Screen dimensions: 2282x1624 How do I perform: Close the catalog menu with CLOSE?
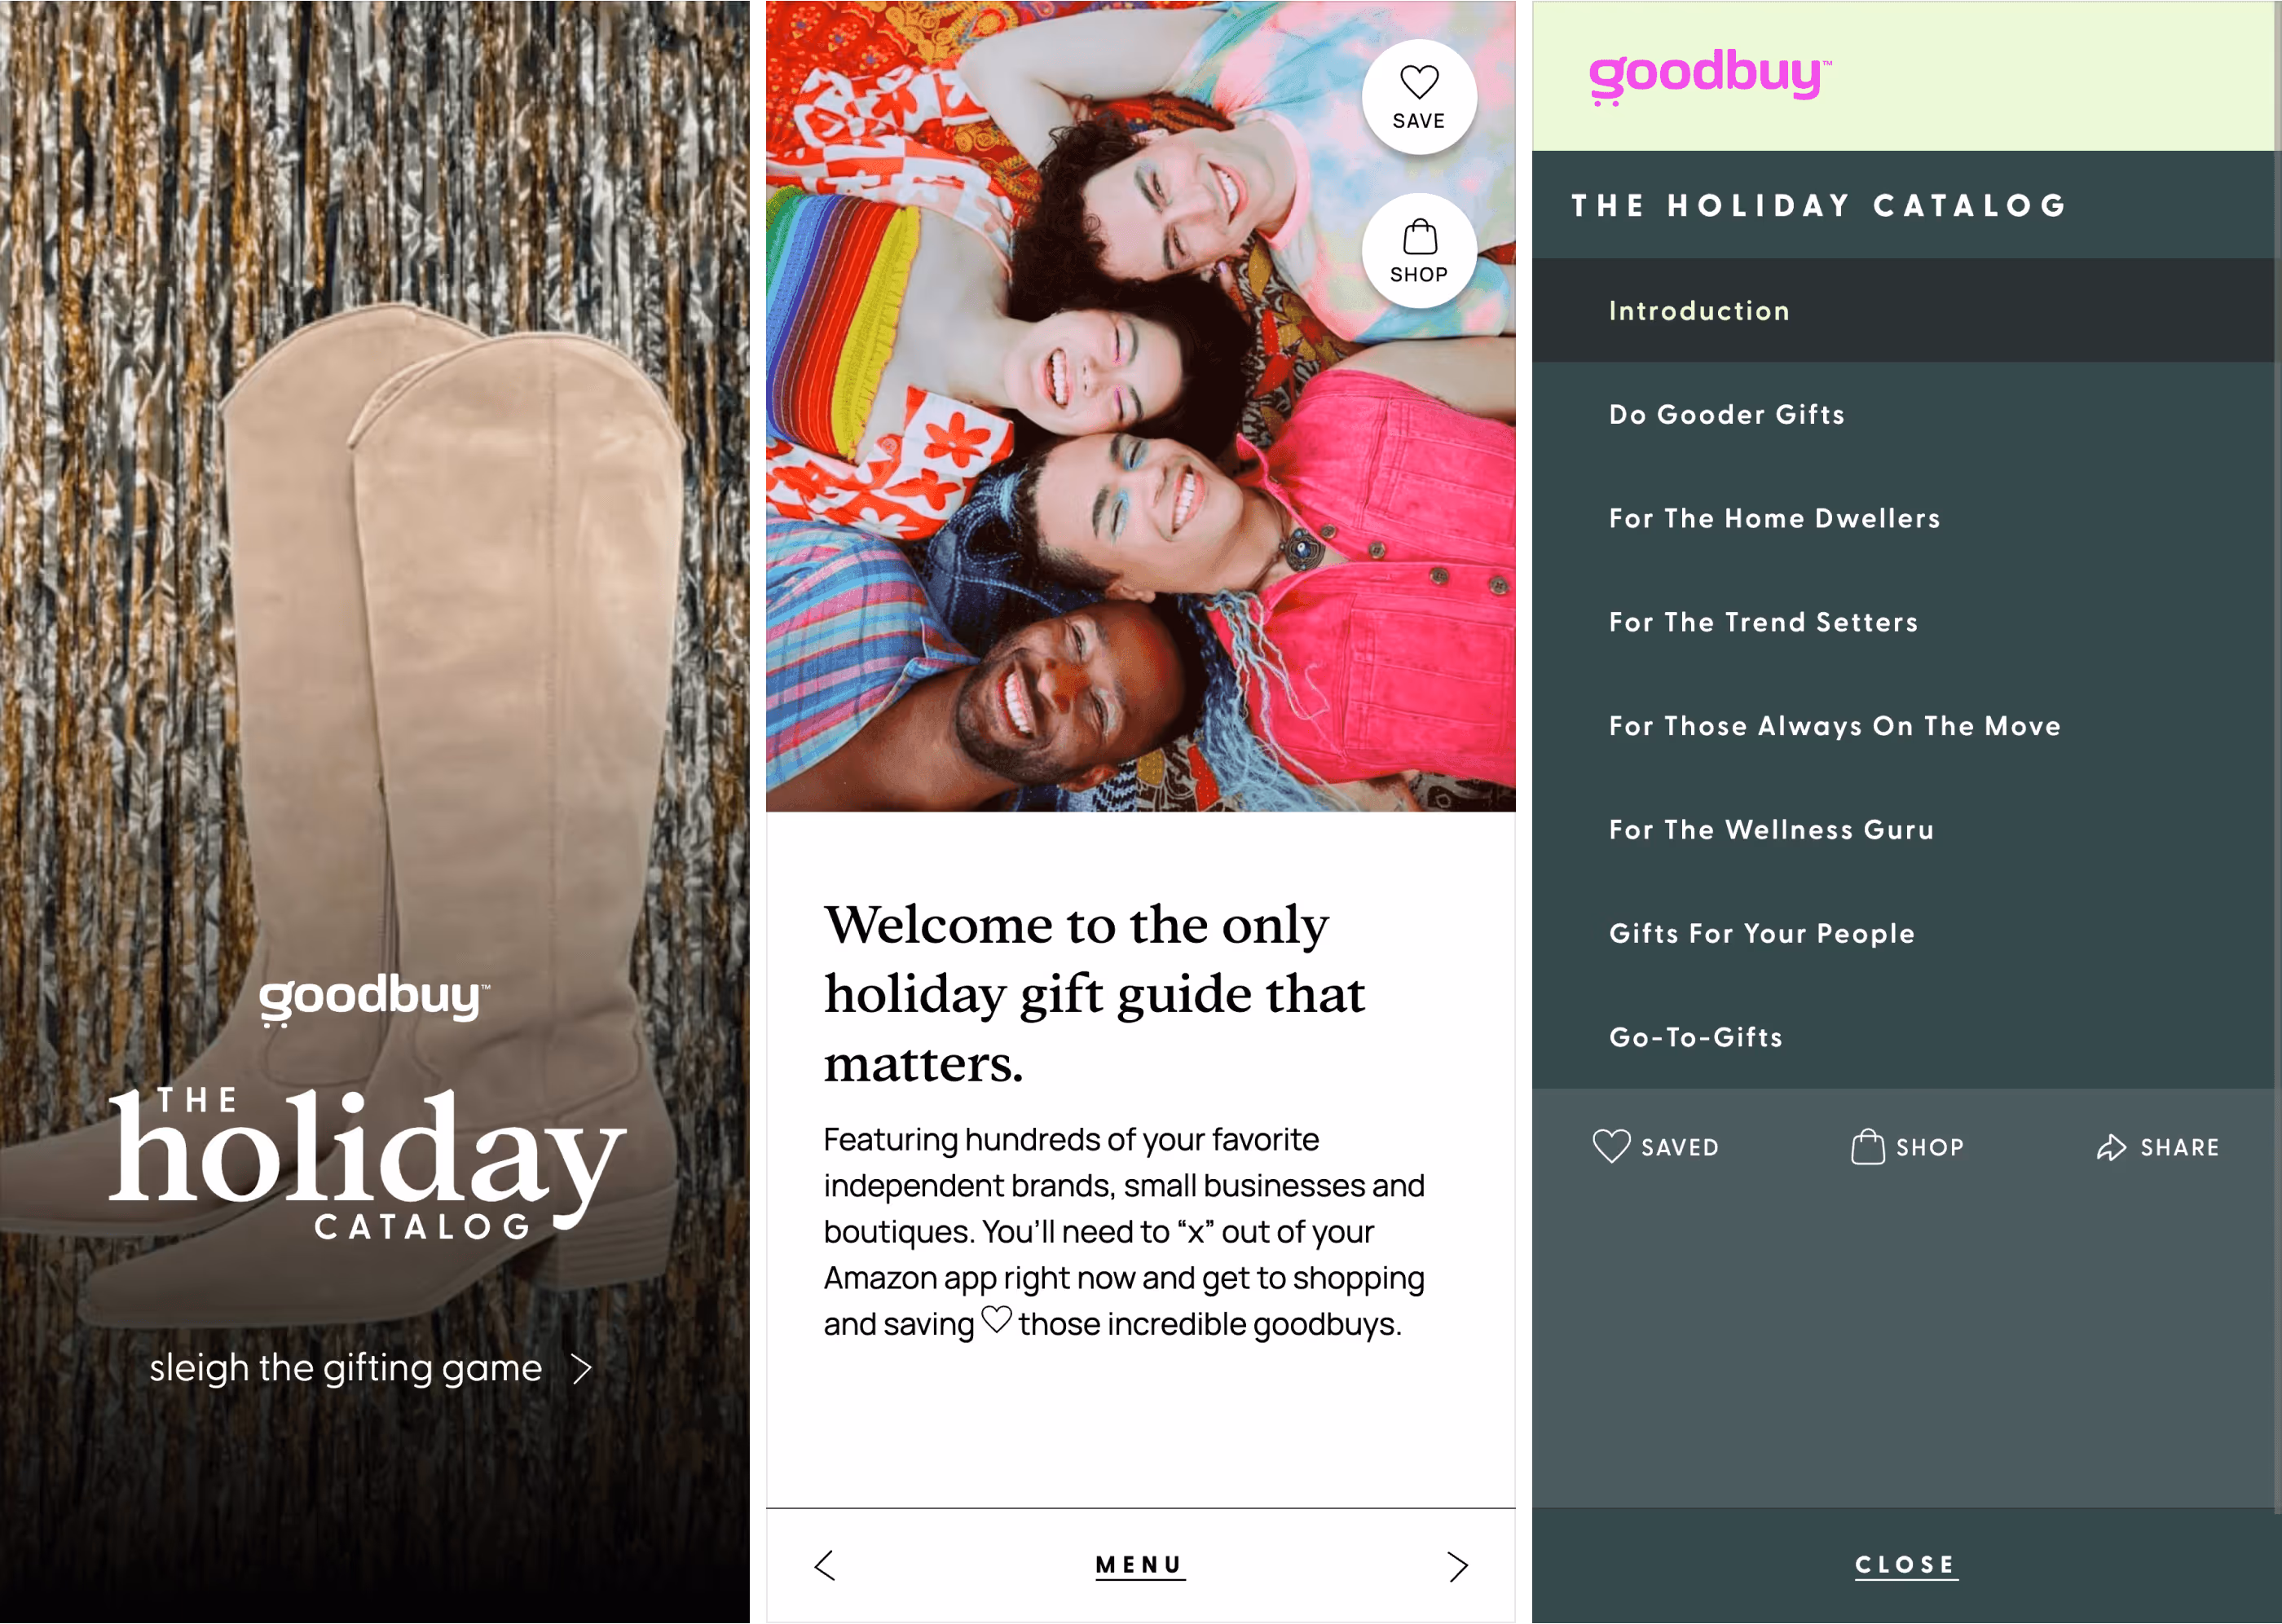[1906, 1565]
